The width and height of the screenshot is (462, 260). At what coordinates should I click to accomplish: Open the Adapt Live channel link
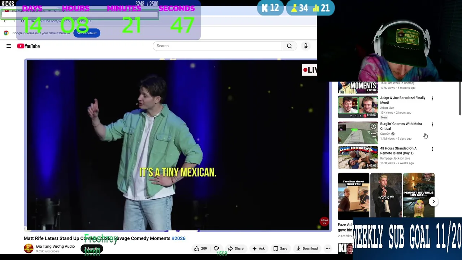click(x=387, y=108)
